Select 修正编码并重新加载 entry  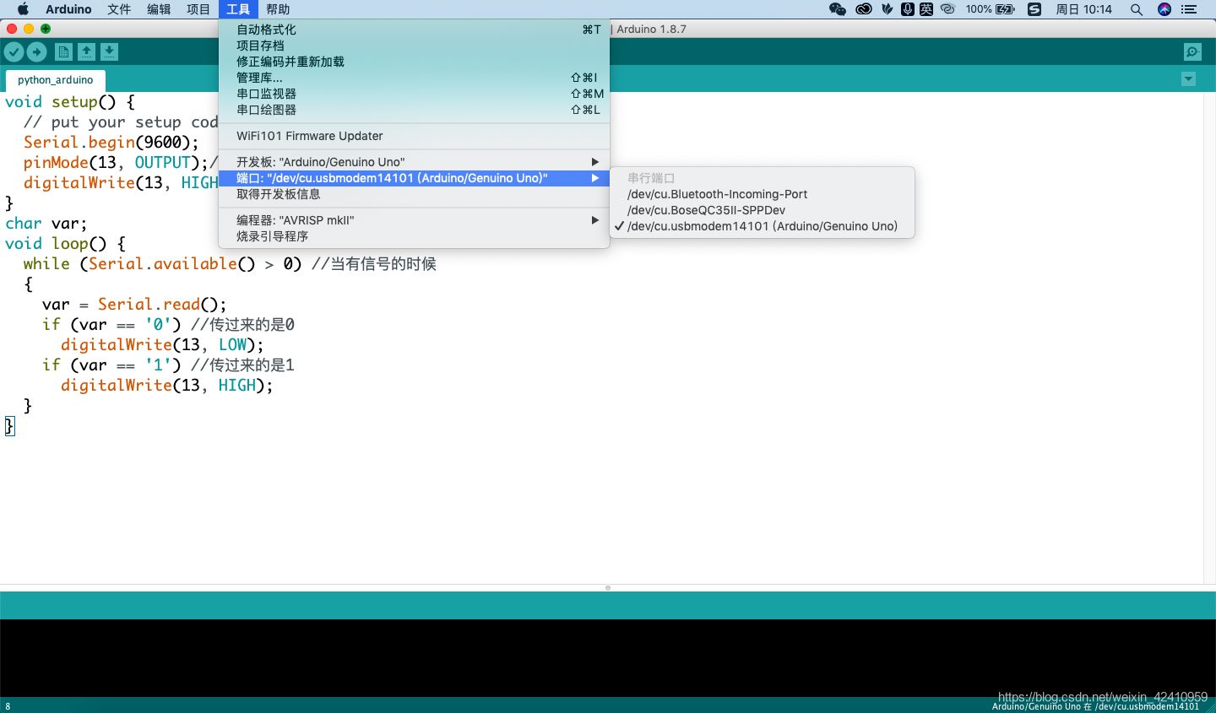pos(414,62)
